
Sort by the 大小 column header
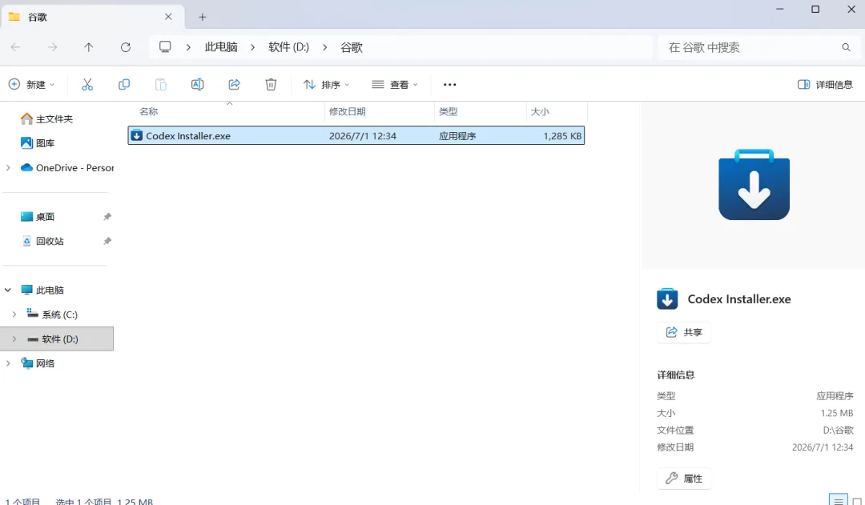coord(540,111)
